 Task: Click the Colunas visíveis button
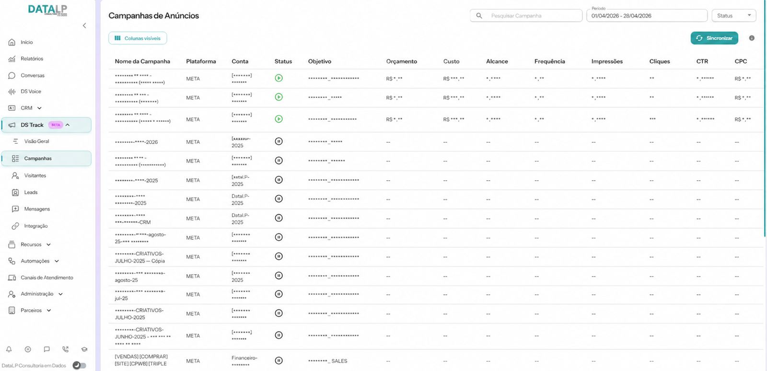coord(138,38)
